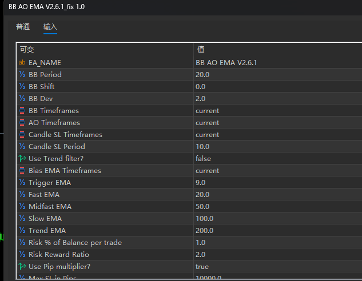362x281 pixels.
Task: Open the BB Timeframes value dropdown
Action: click(207, 110)
